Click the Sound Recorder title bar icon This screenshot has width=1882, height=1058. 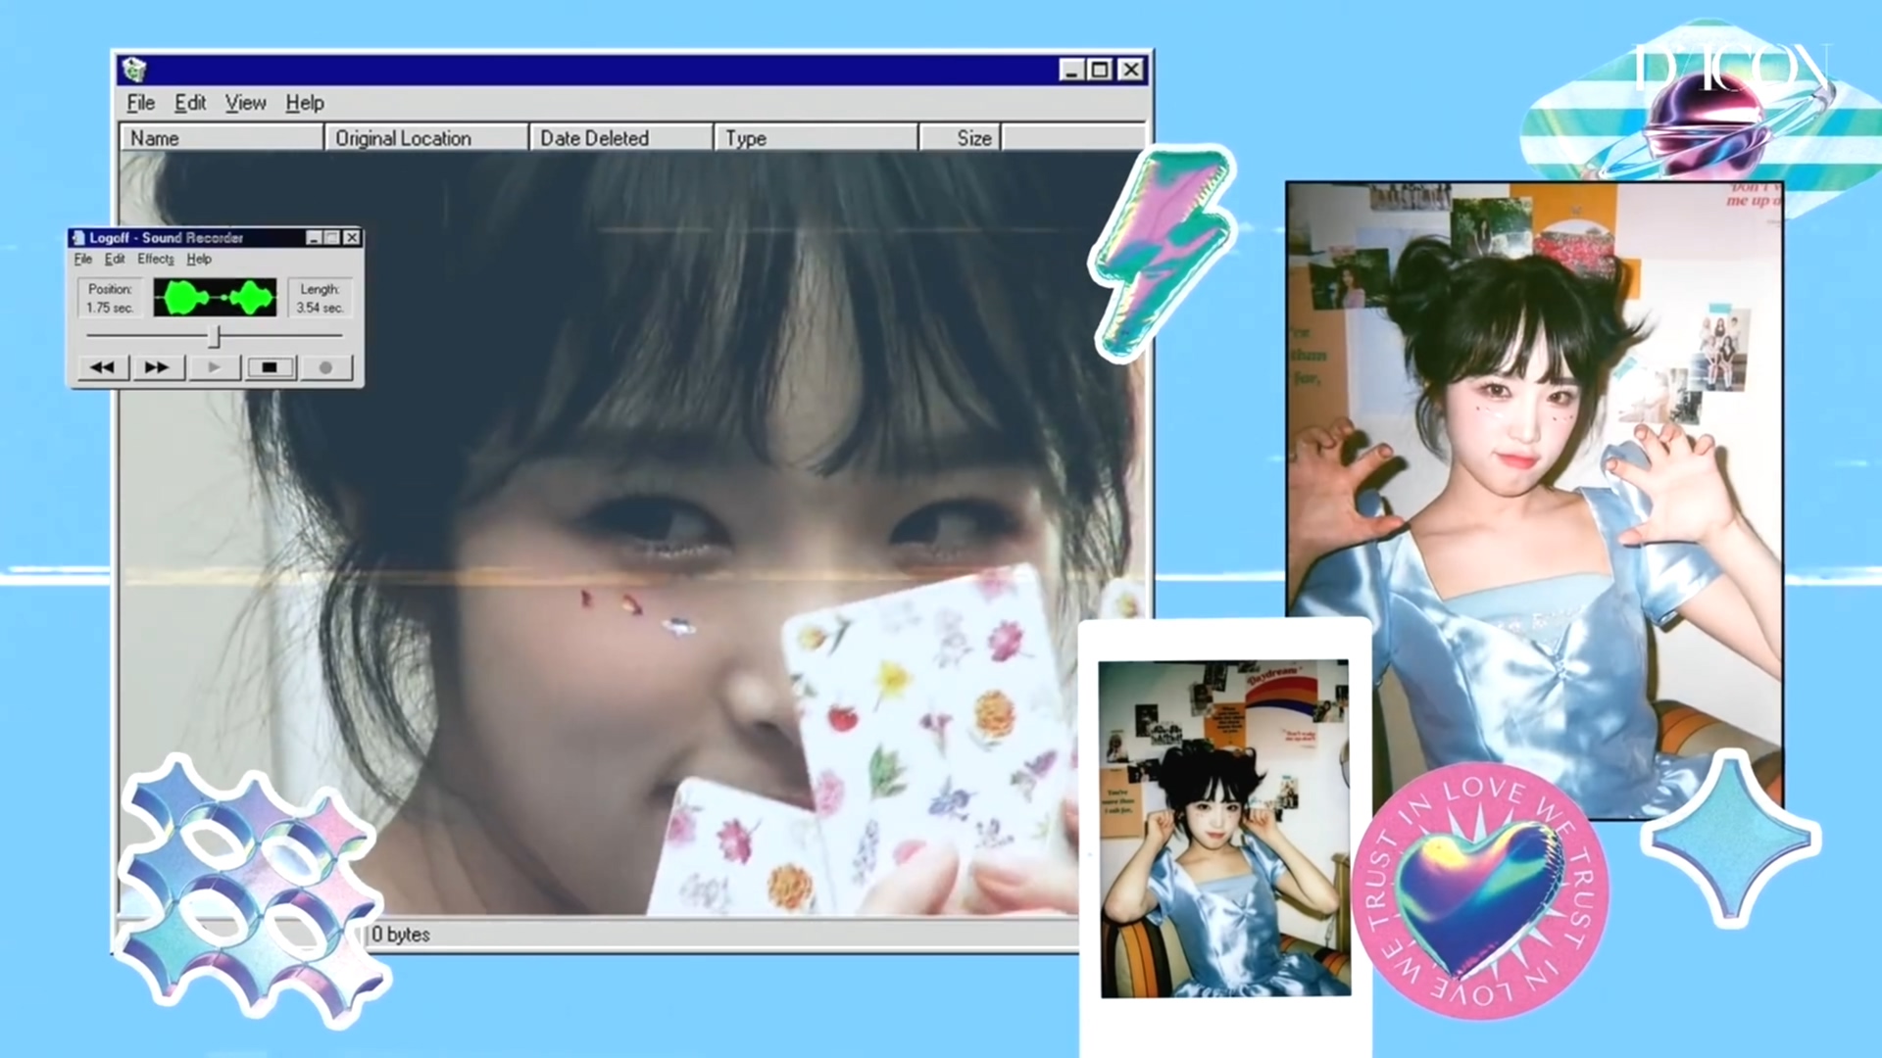tap(78, 238)
